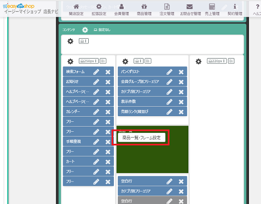Image resolution: width=261 pixels, height=204 pixels.
Task: Edit the カート block
Action: coord(96,162)
